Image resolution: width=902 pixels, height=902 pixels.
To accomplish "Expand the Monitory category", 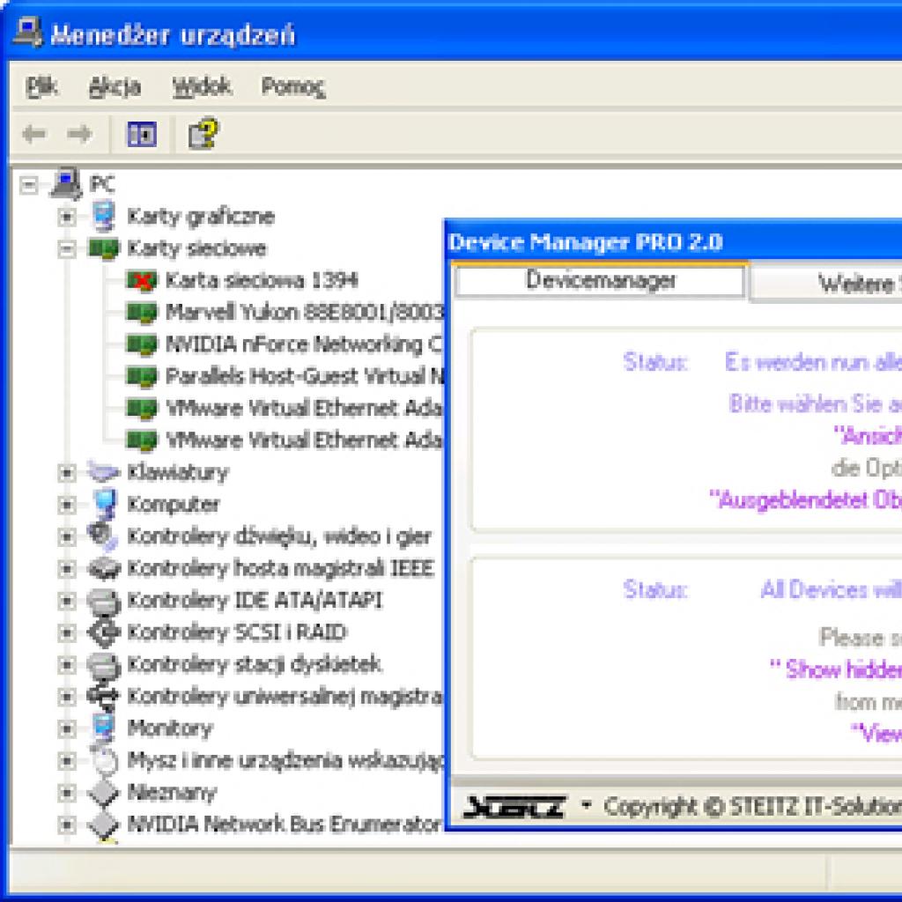I will click(x=67, y=728).
